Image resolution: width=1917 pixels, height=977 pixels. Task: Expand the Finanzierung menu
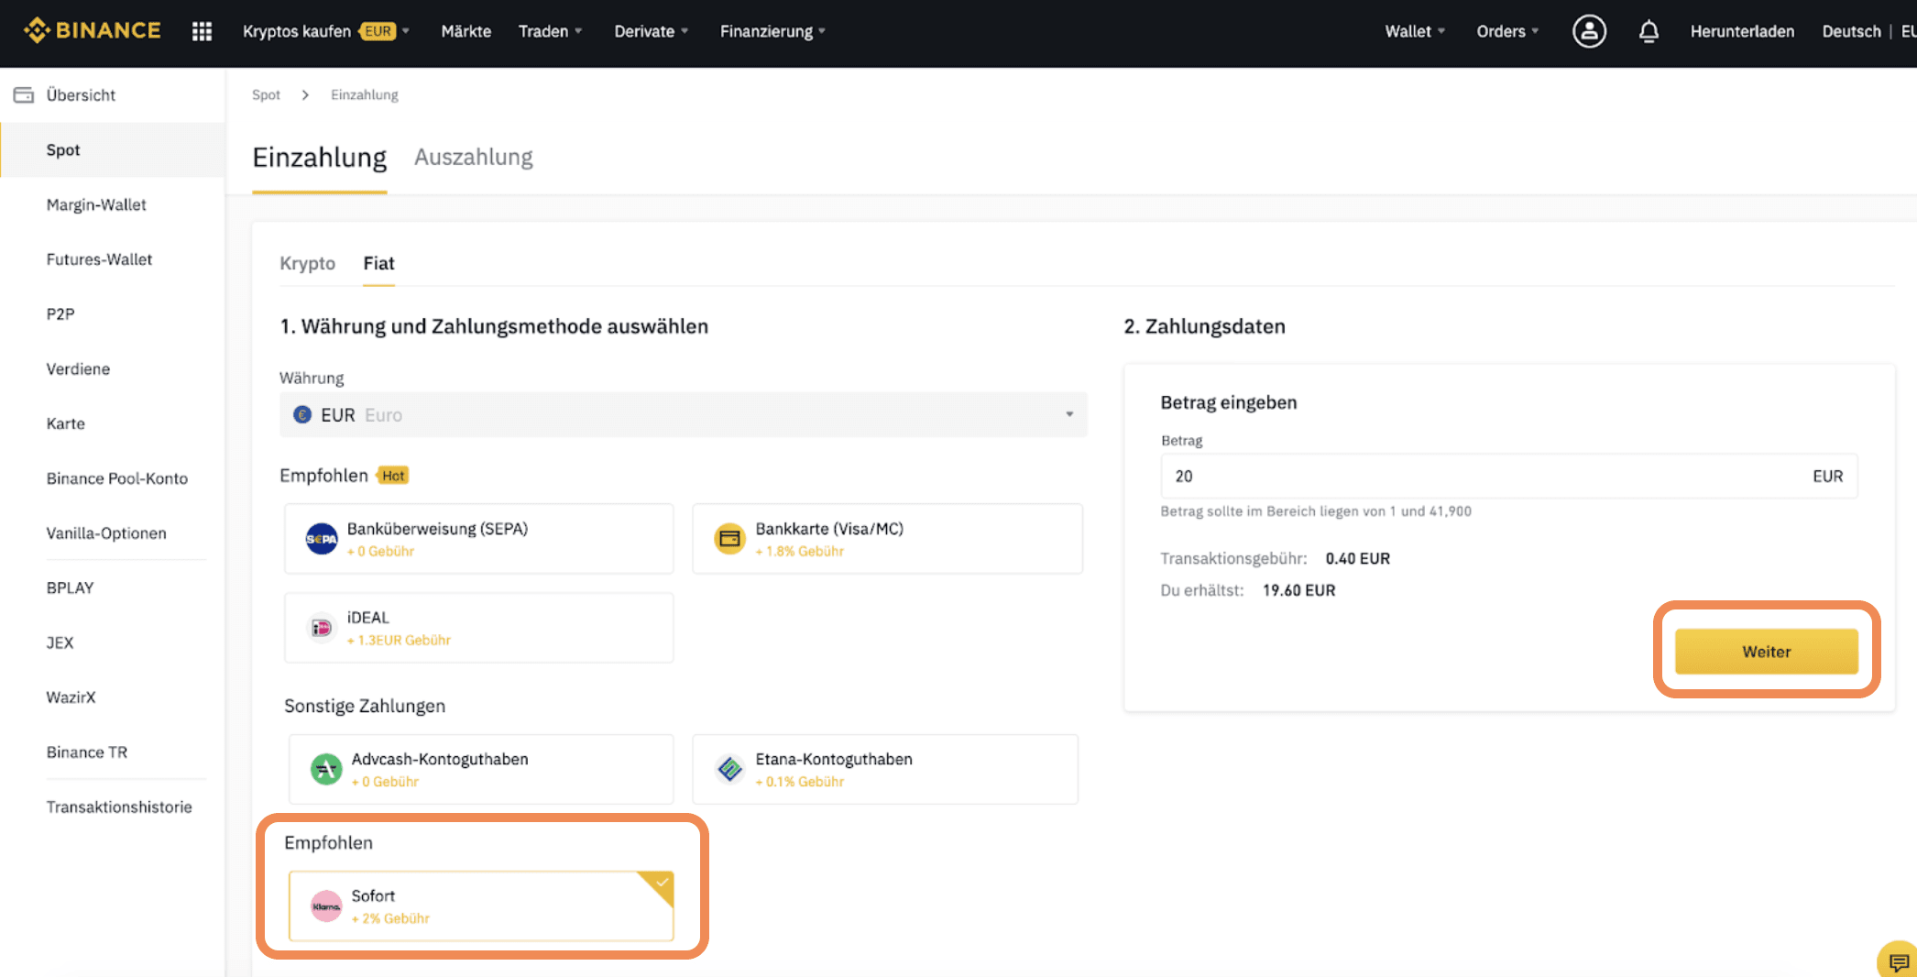772,31
